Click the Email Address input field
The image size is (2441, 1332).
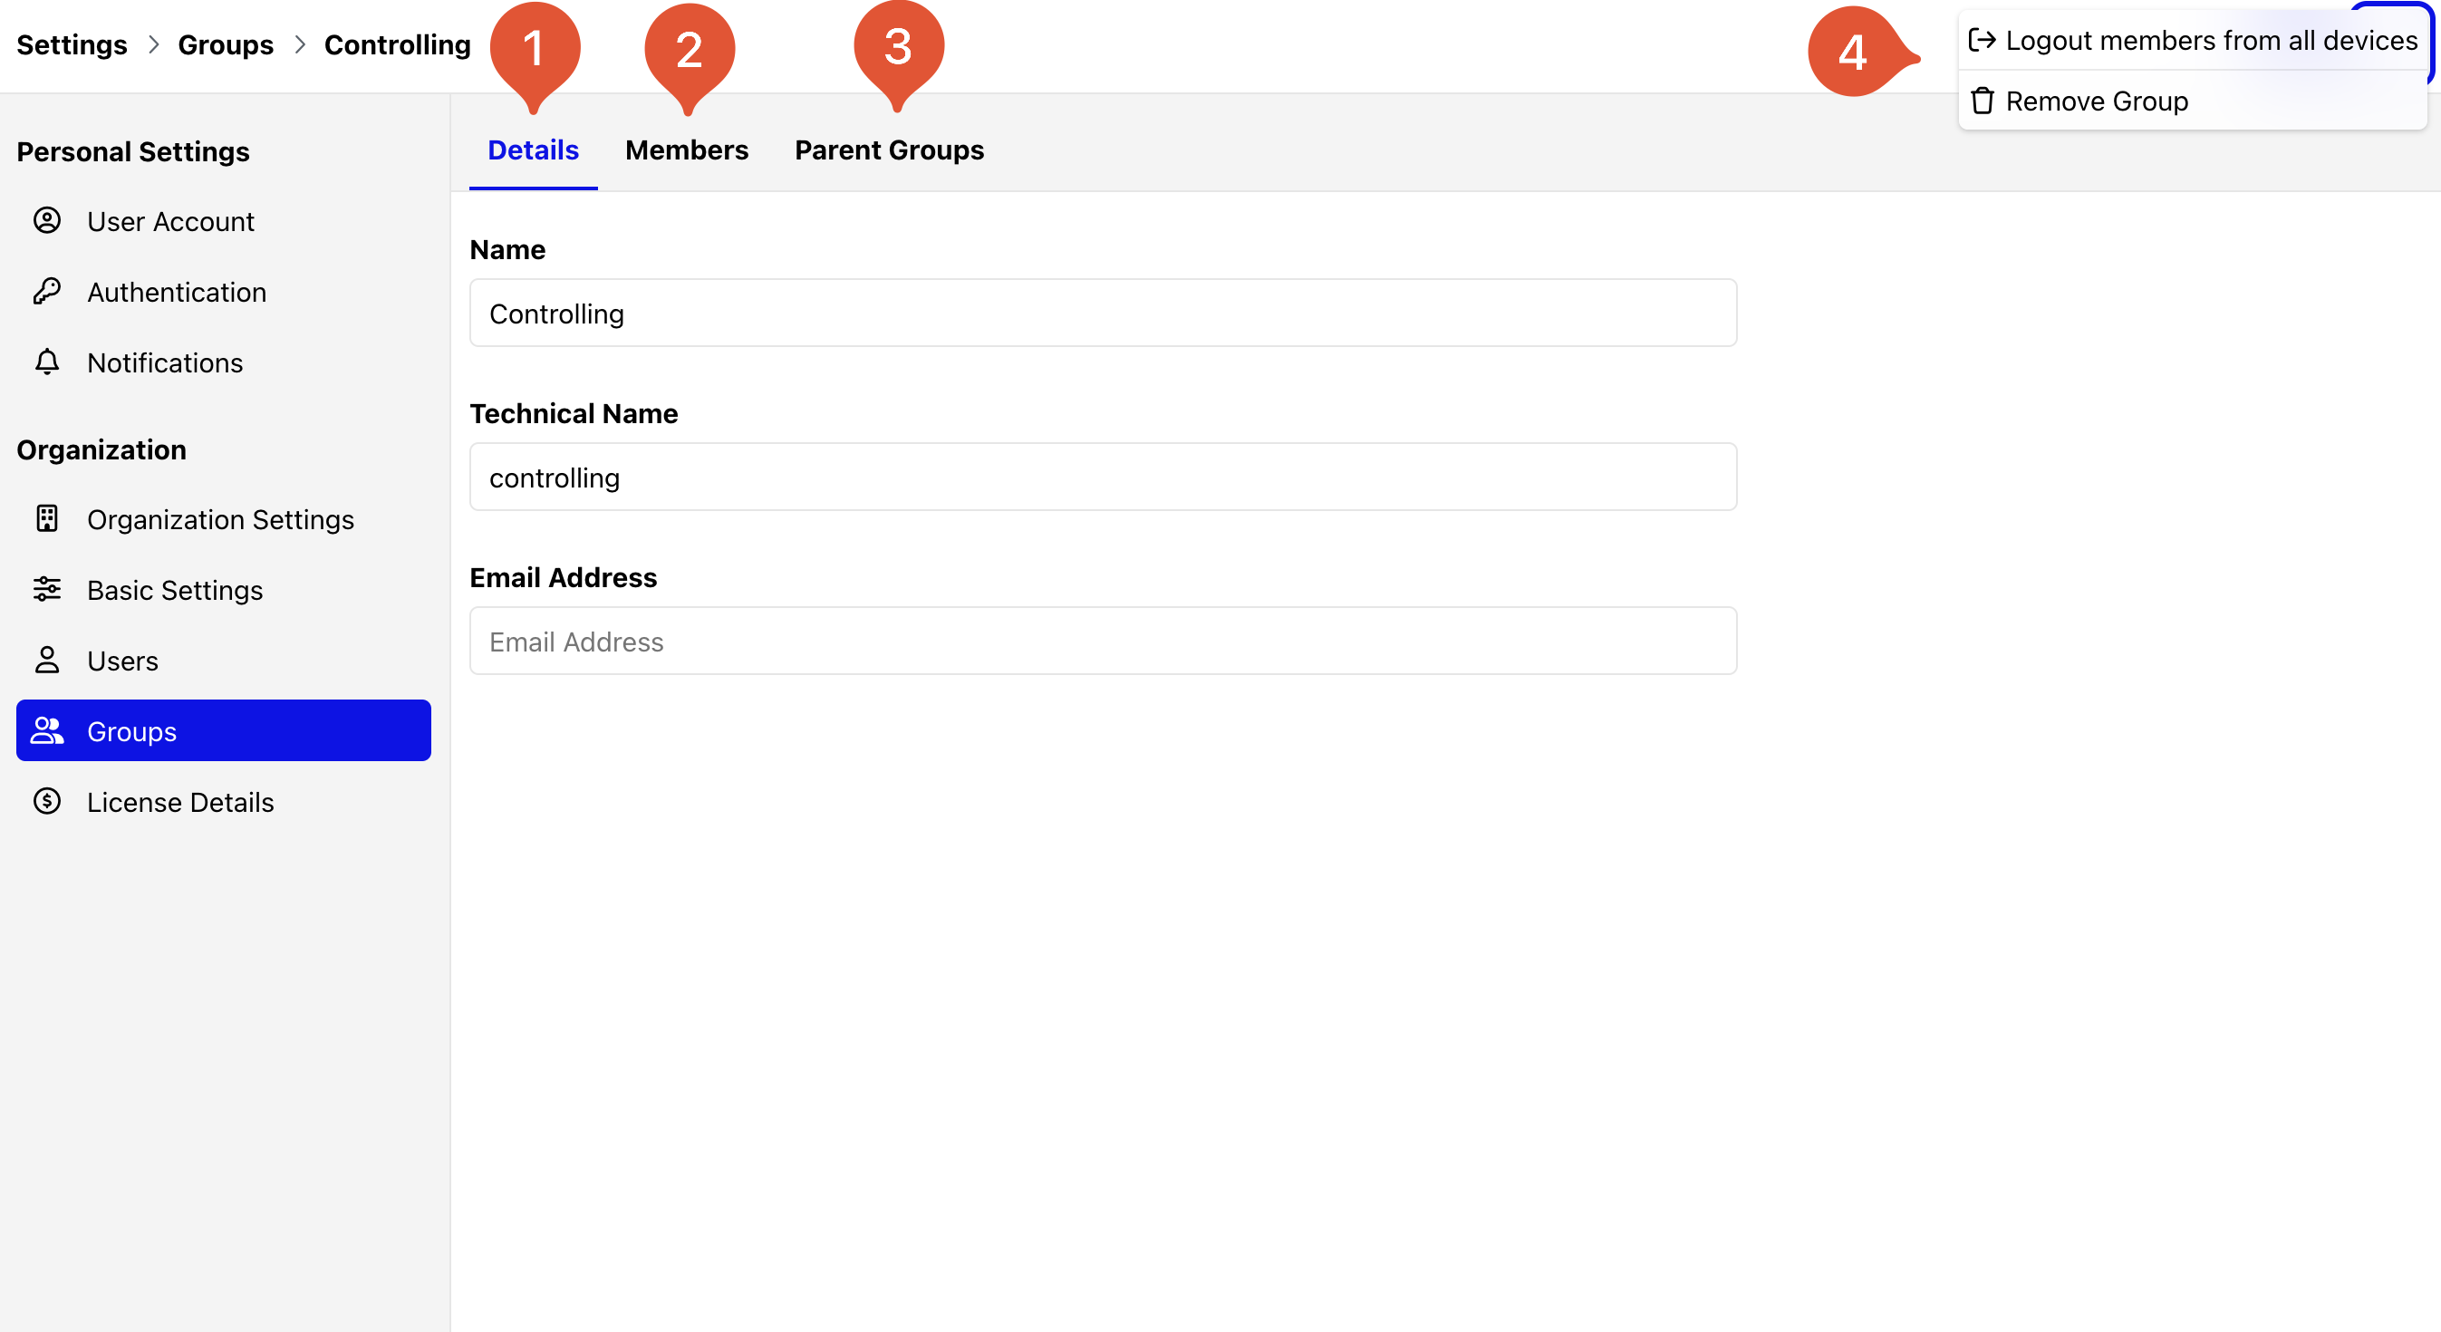pyautogui.click(x=1103, y=641)
